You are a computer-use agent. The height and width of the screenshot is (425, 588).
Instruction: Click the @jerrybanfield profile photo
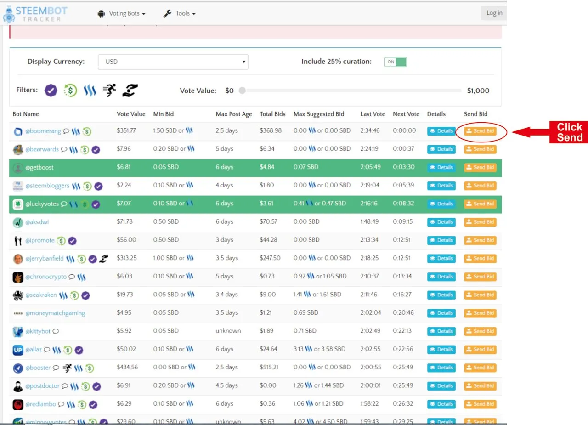pyautogui.click(x=18, y=259)
